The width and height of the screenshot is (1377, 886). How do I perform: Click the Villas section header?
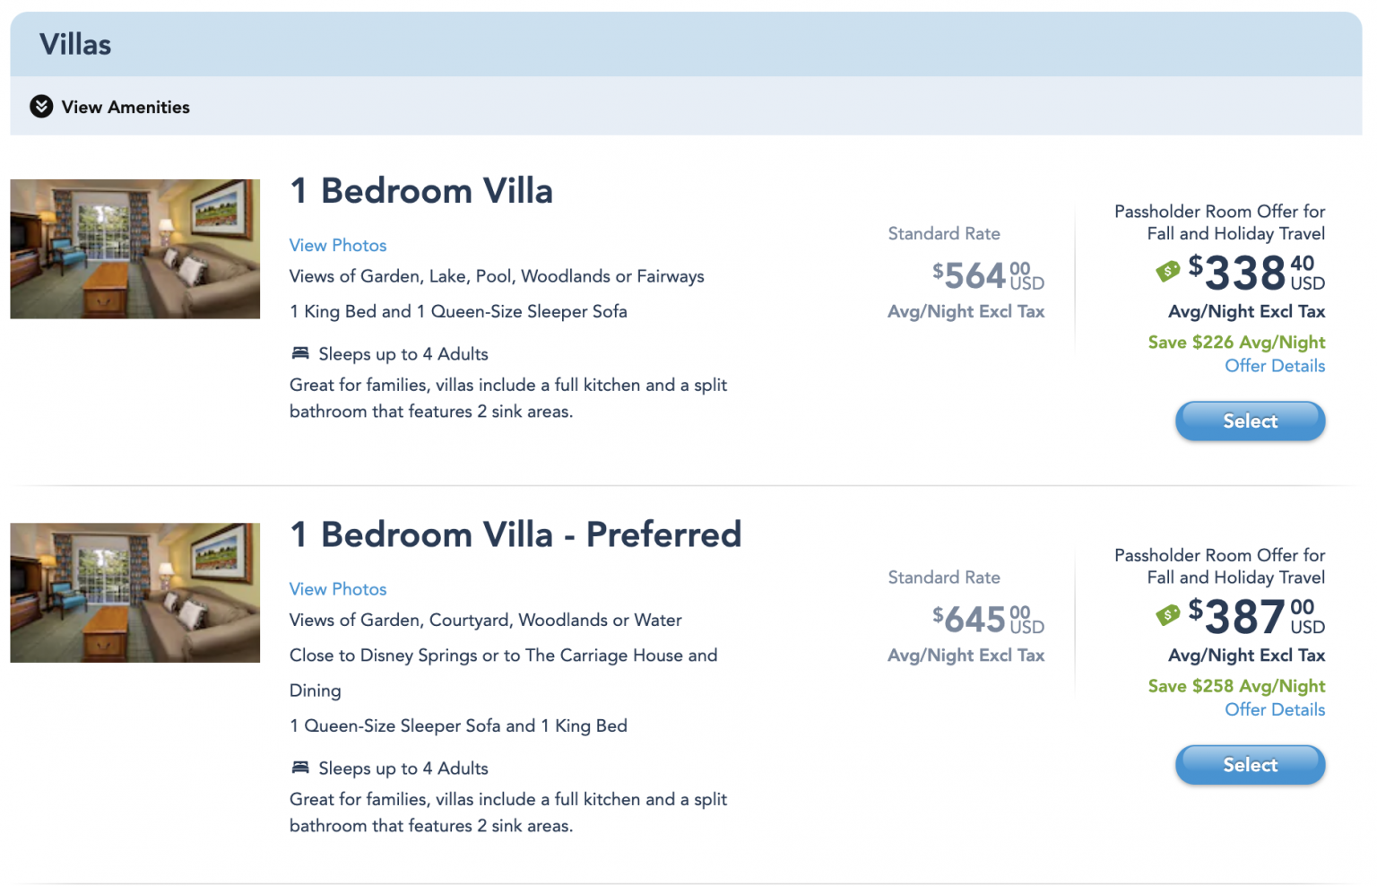point(75,44)
